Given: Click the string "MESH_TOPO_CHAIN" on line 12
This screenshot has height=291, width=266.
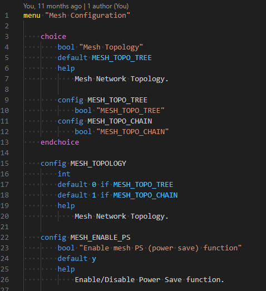Looking at the screenshot, I should pos(132,132).
